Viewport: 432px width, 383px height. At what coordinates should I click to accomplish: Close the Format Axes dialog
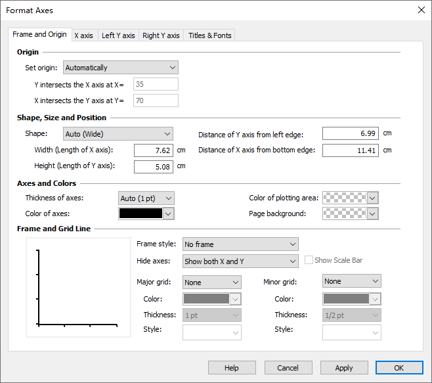(421, 10)
